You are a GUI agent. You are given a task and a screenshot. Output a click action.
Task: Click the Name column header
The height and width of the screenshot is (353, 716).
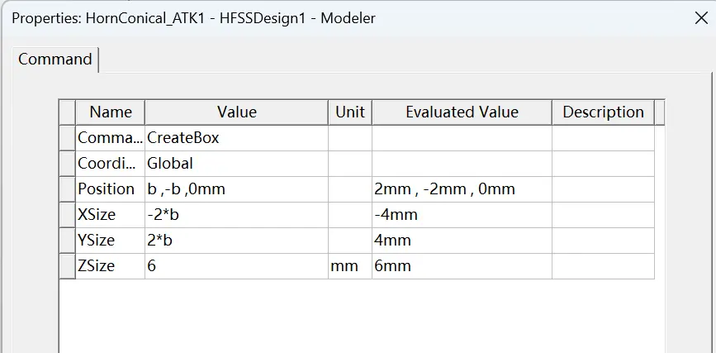110,112
